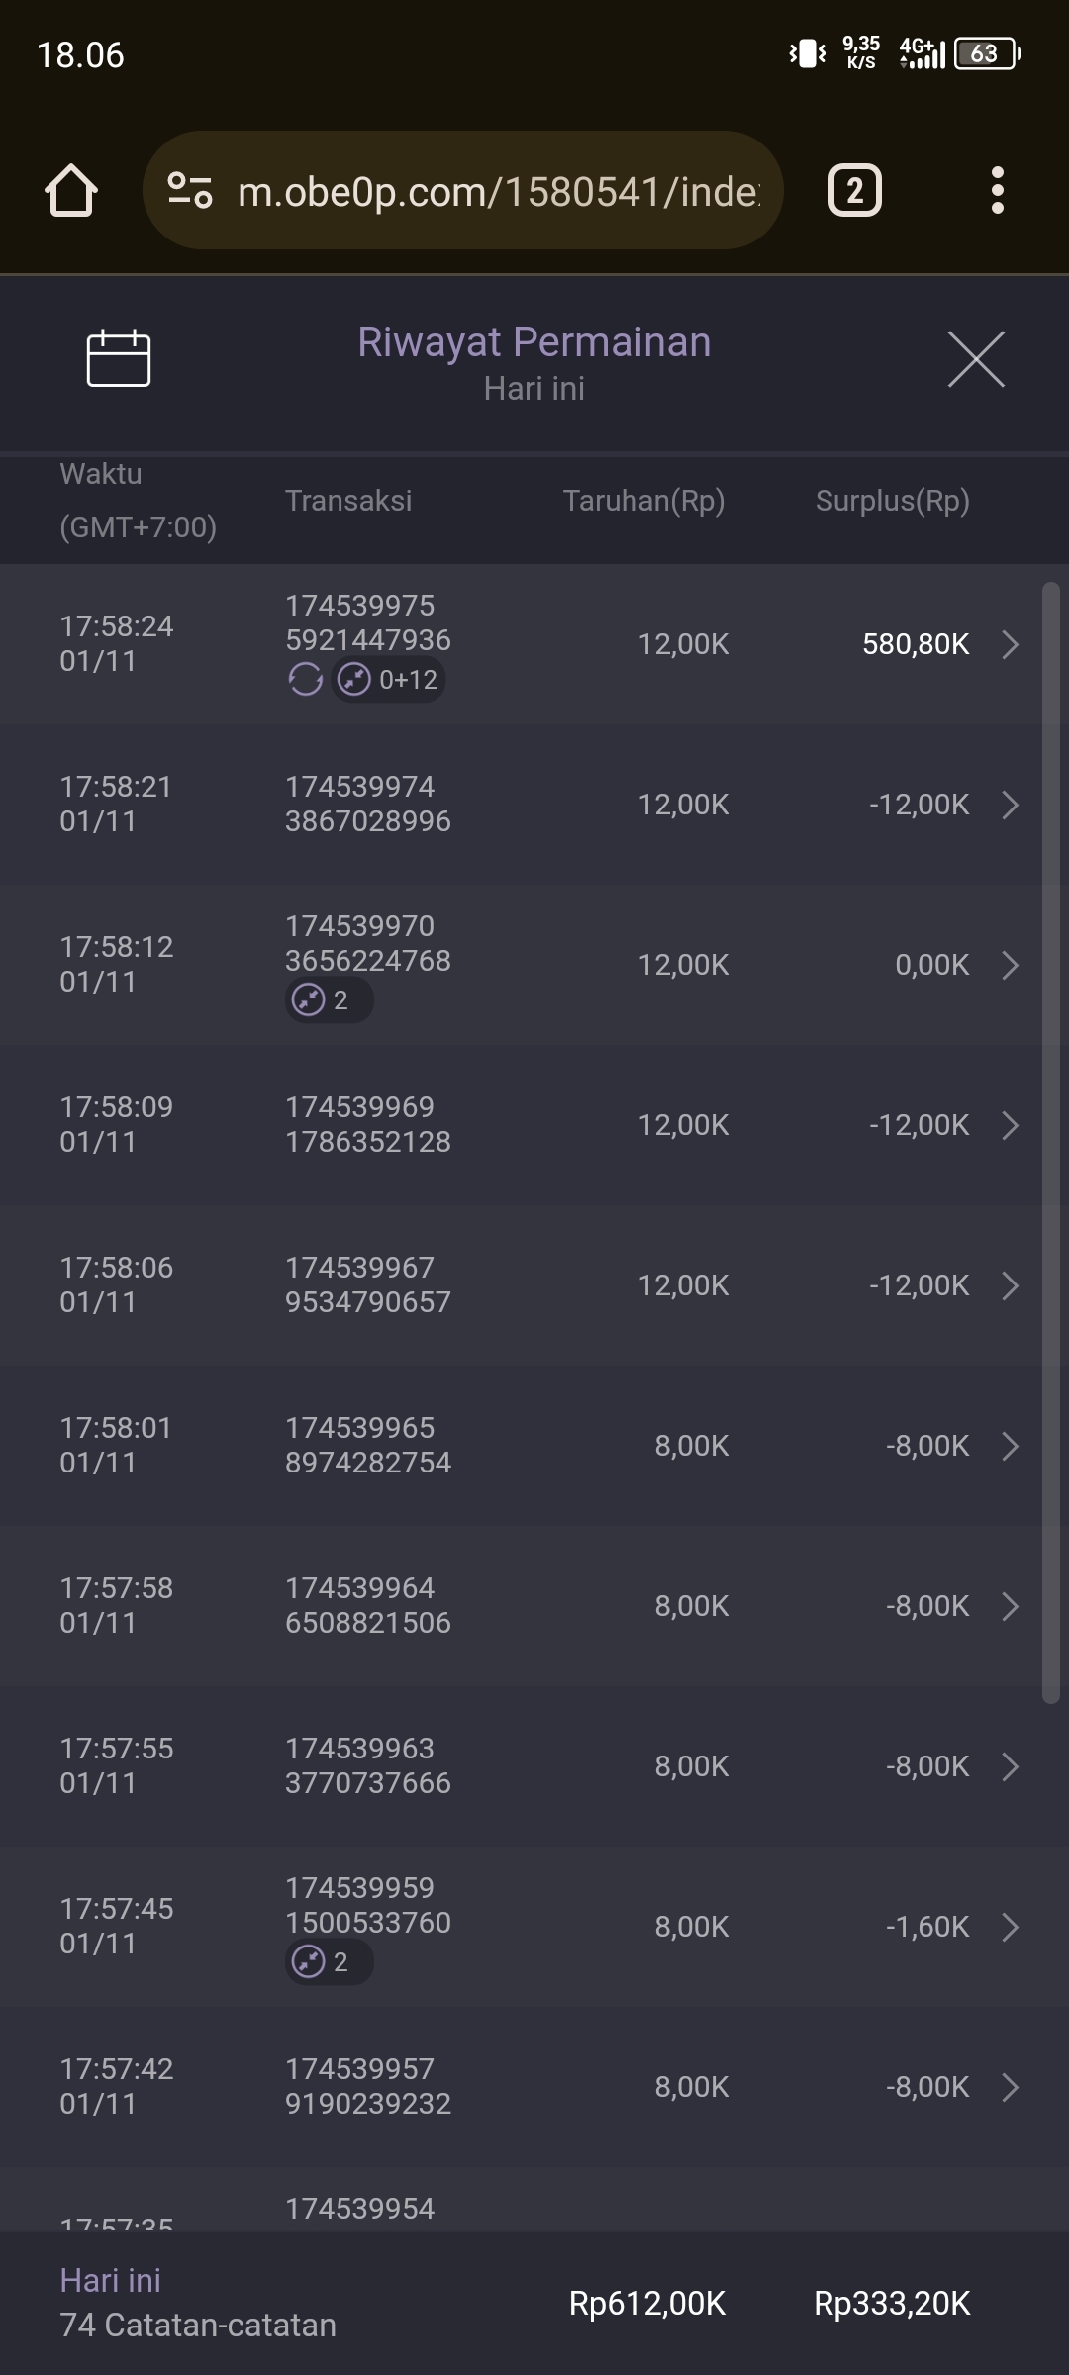Image resolution: width=1069 pixels, height=2375 pixels.
Task: Open the calendar date picker icon
Action: (x=119, y=358)
